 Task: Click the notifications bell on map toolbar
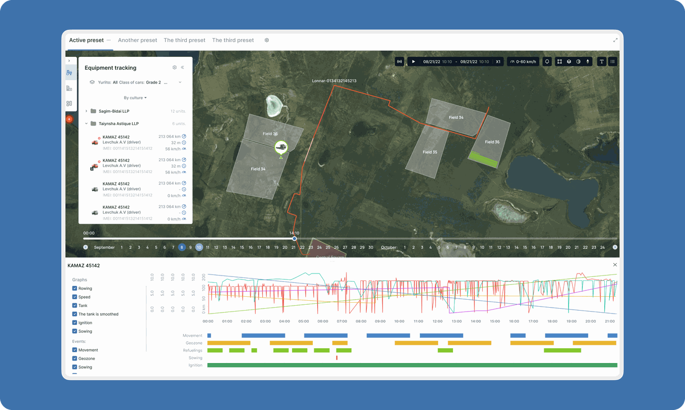[547, 62]
